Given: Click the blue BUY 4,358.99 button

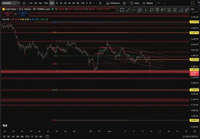Looking at the screenshot, I should coord(23,14).
